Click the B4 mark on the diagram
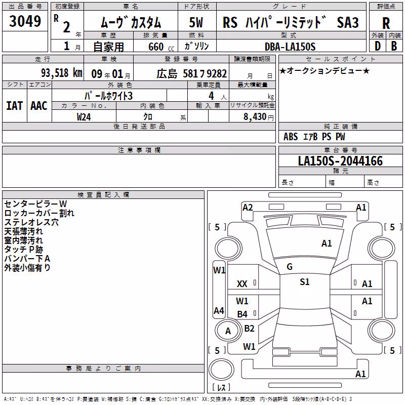The height and width of the screenshot is (405, 405). click(242, 314)
